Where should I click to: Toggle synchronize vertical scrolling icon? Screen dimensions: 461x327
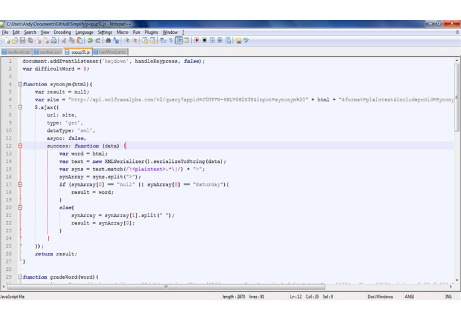(145, 40)
